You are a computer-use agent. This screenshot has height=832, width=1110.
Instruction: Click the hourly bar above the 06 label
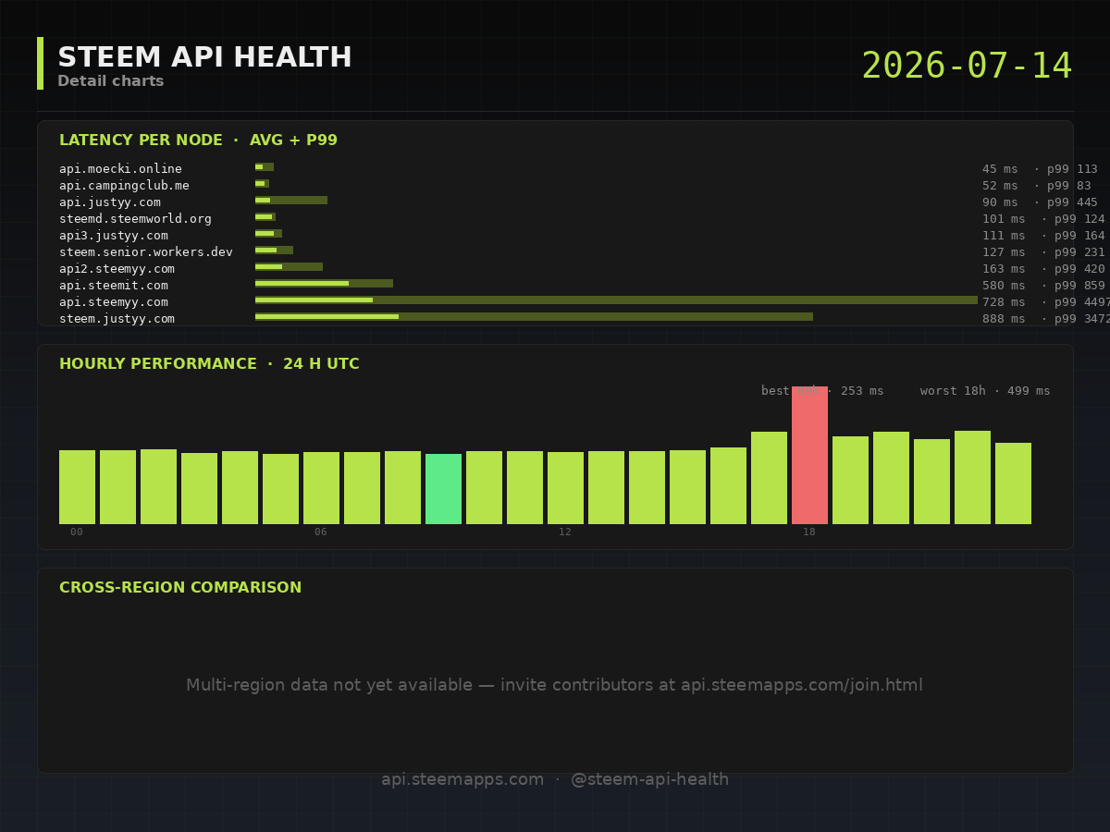click(x=321, y=488)
